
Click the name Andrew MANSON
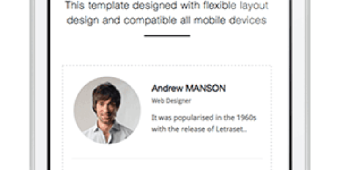tap(189, 88)
